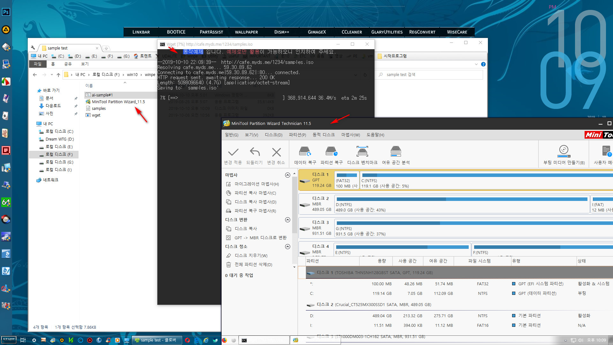Click the Undo arrow icon in MiniTool

coord(254,152)
